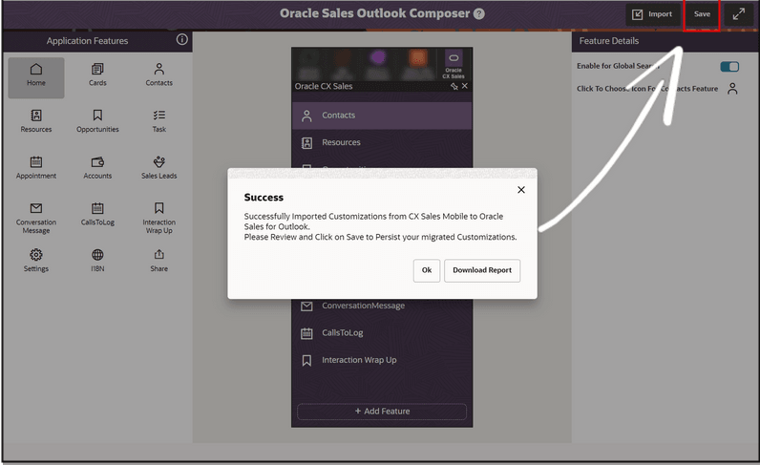This screenshot has width=760, height=465.
Task: Open the Settings feature icon
Action: (36, 261)
